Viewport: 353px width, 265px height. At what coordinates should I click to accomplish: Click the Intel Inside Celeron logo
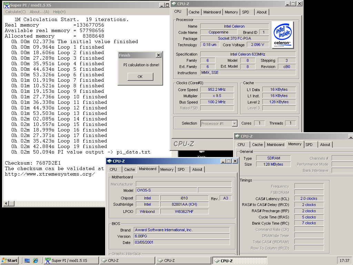(283, 35)
